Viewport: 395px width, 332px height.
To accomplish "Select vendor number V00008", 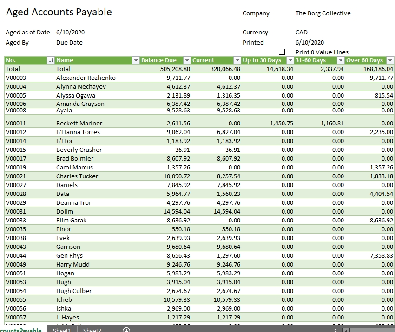I will click(x=16, y=111).
